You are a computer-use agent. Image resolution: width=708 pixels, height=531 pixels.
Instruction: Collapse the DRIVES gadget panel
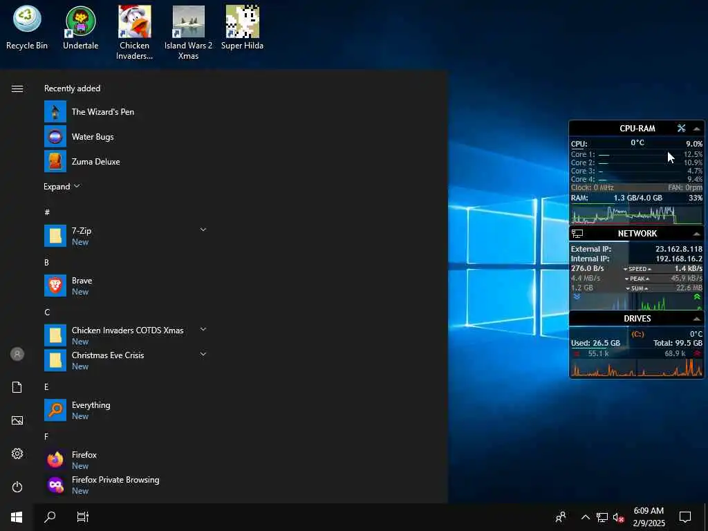[697, 319]
